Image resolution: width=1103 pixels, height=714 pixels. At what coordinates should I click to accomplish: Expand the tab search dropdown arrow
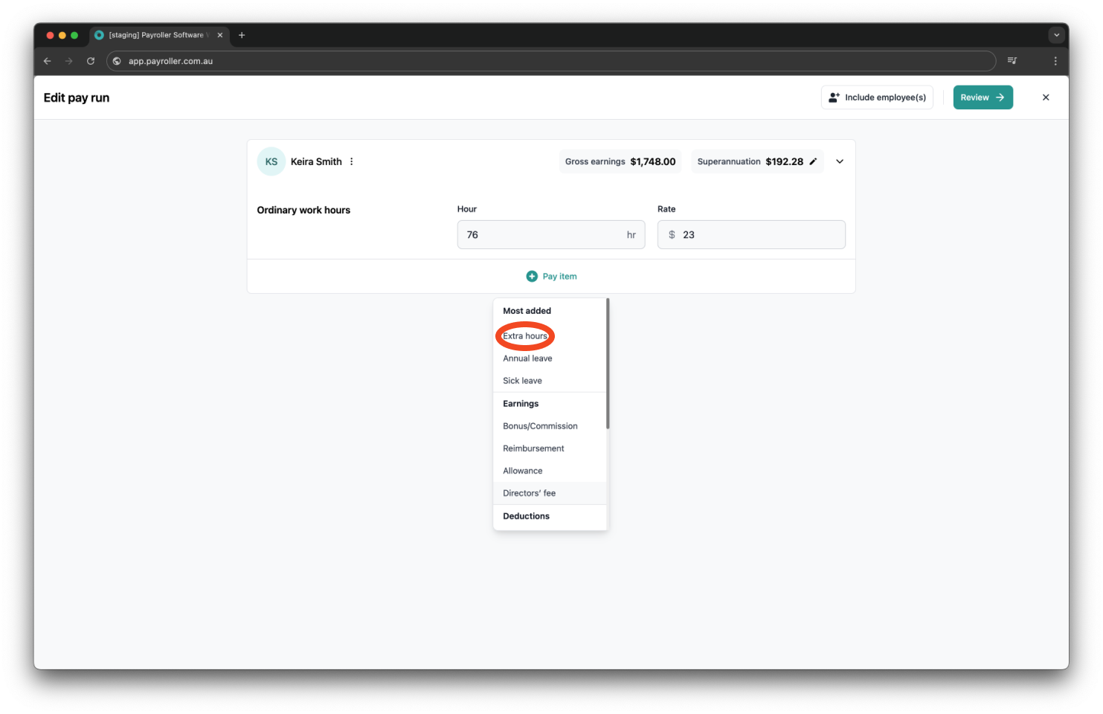[1056, 35]
